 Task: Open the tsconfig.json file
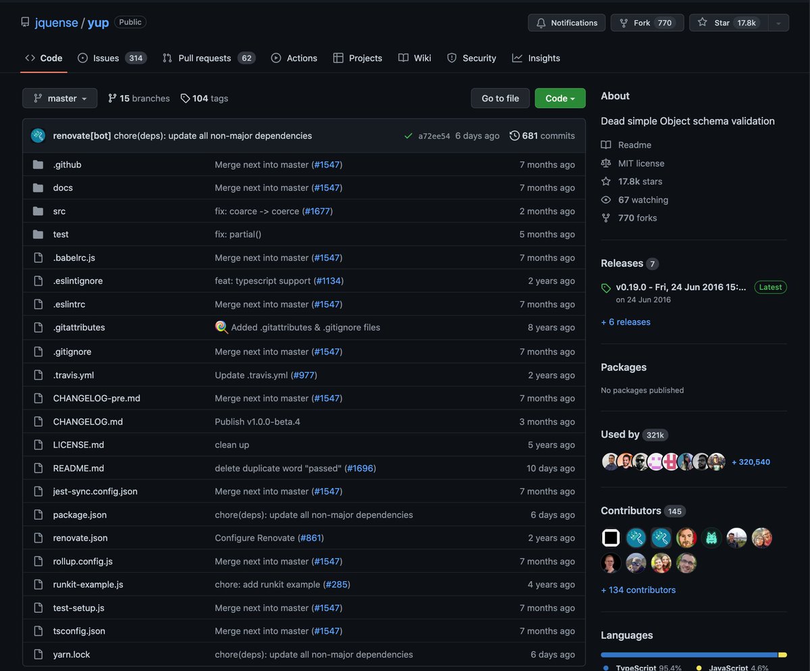79,631
